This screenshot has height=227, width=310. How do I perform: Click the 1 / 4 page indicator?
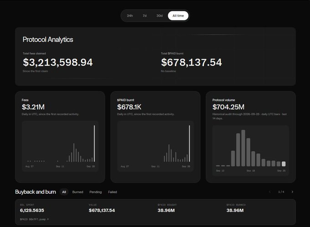(x=281, y=192)
